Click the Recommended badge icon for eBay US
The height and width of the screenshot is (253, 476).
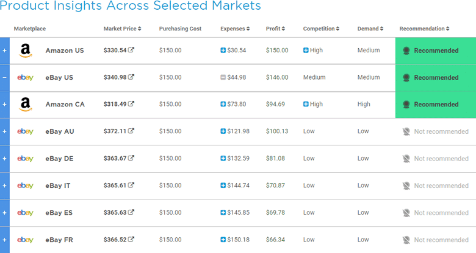(x=406, y=77)
